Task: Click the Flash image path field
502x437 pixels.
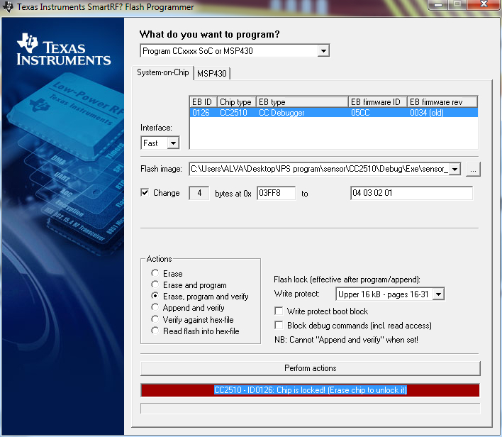Action: point(319,169)
